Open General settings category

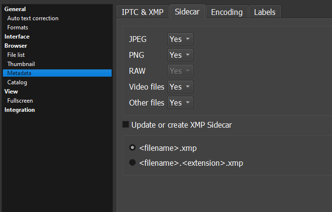point(15,9)
